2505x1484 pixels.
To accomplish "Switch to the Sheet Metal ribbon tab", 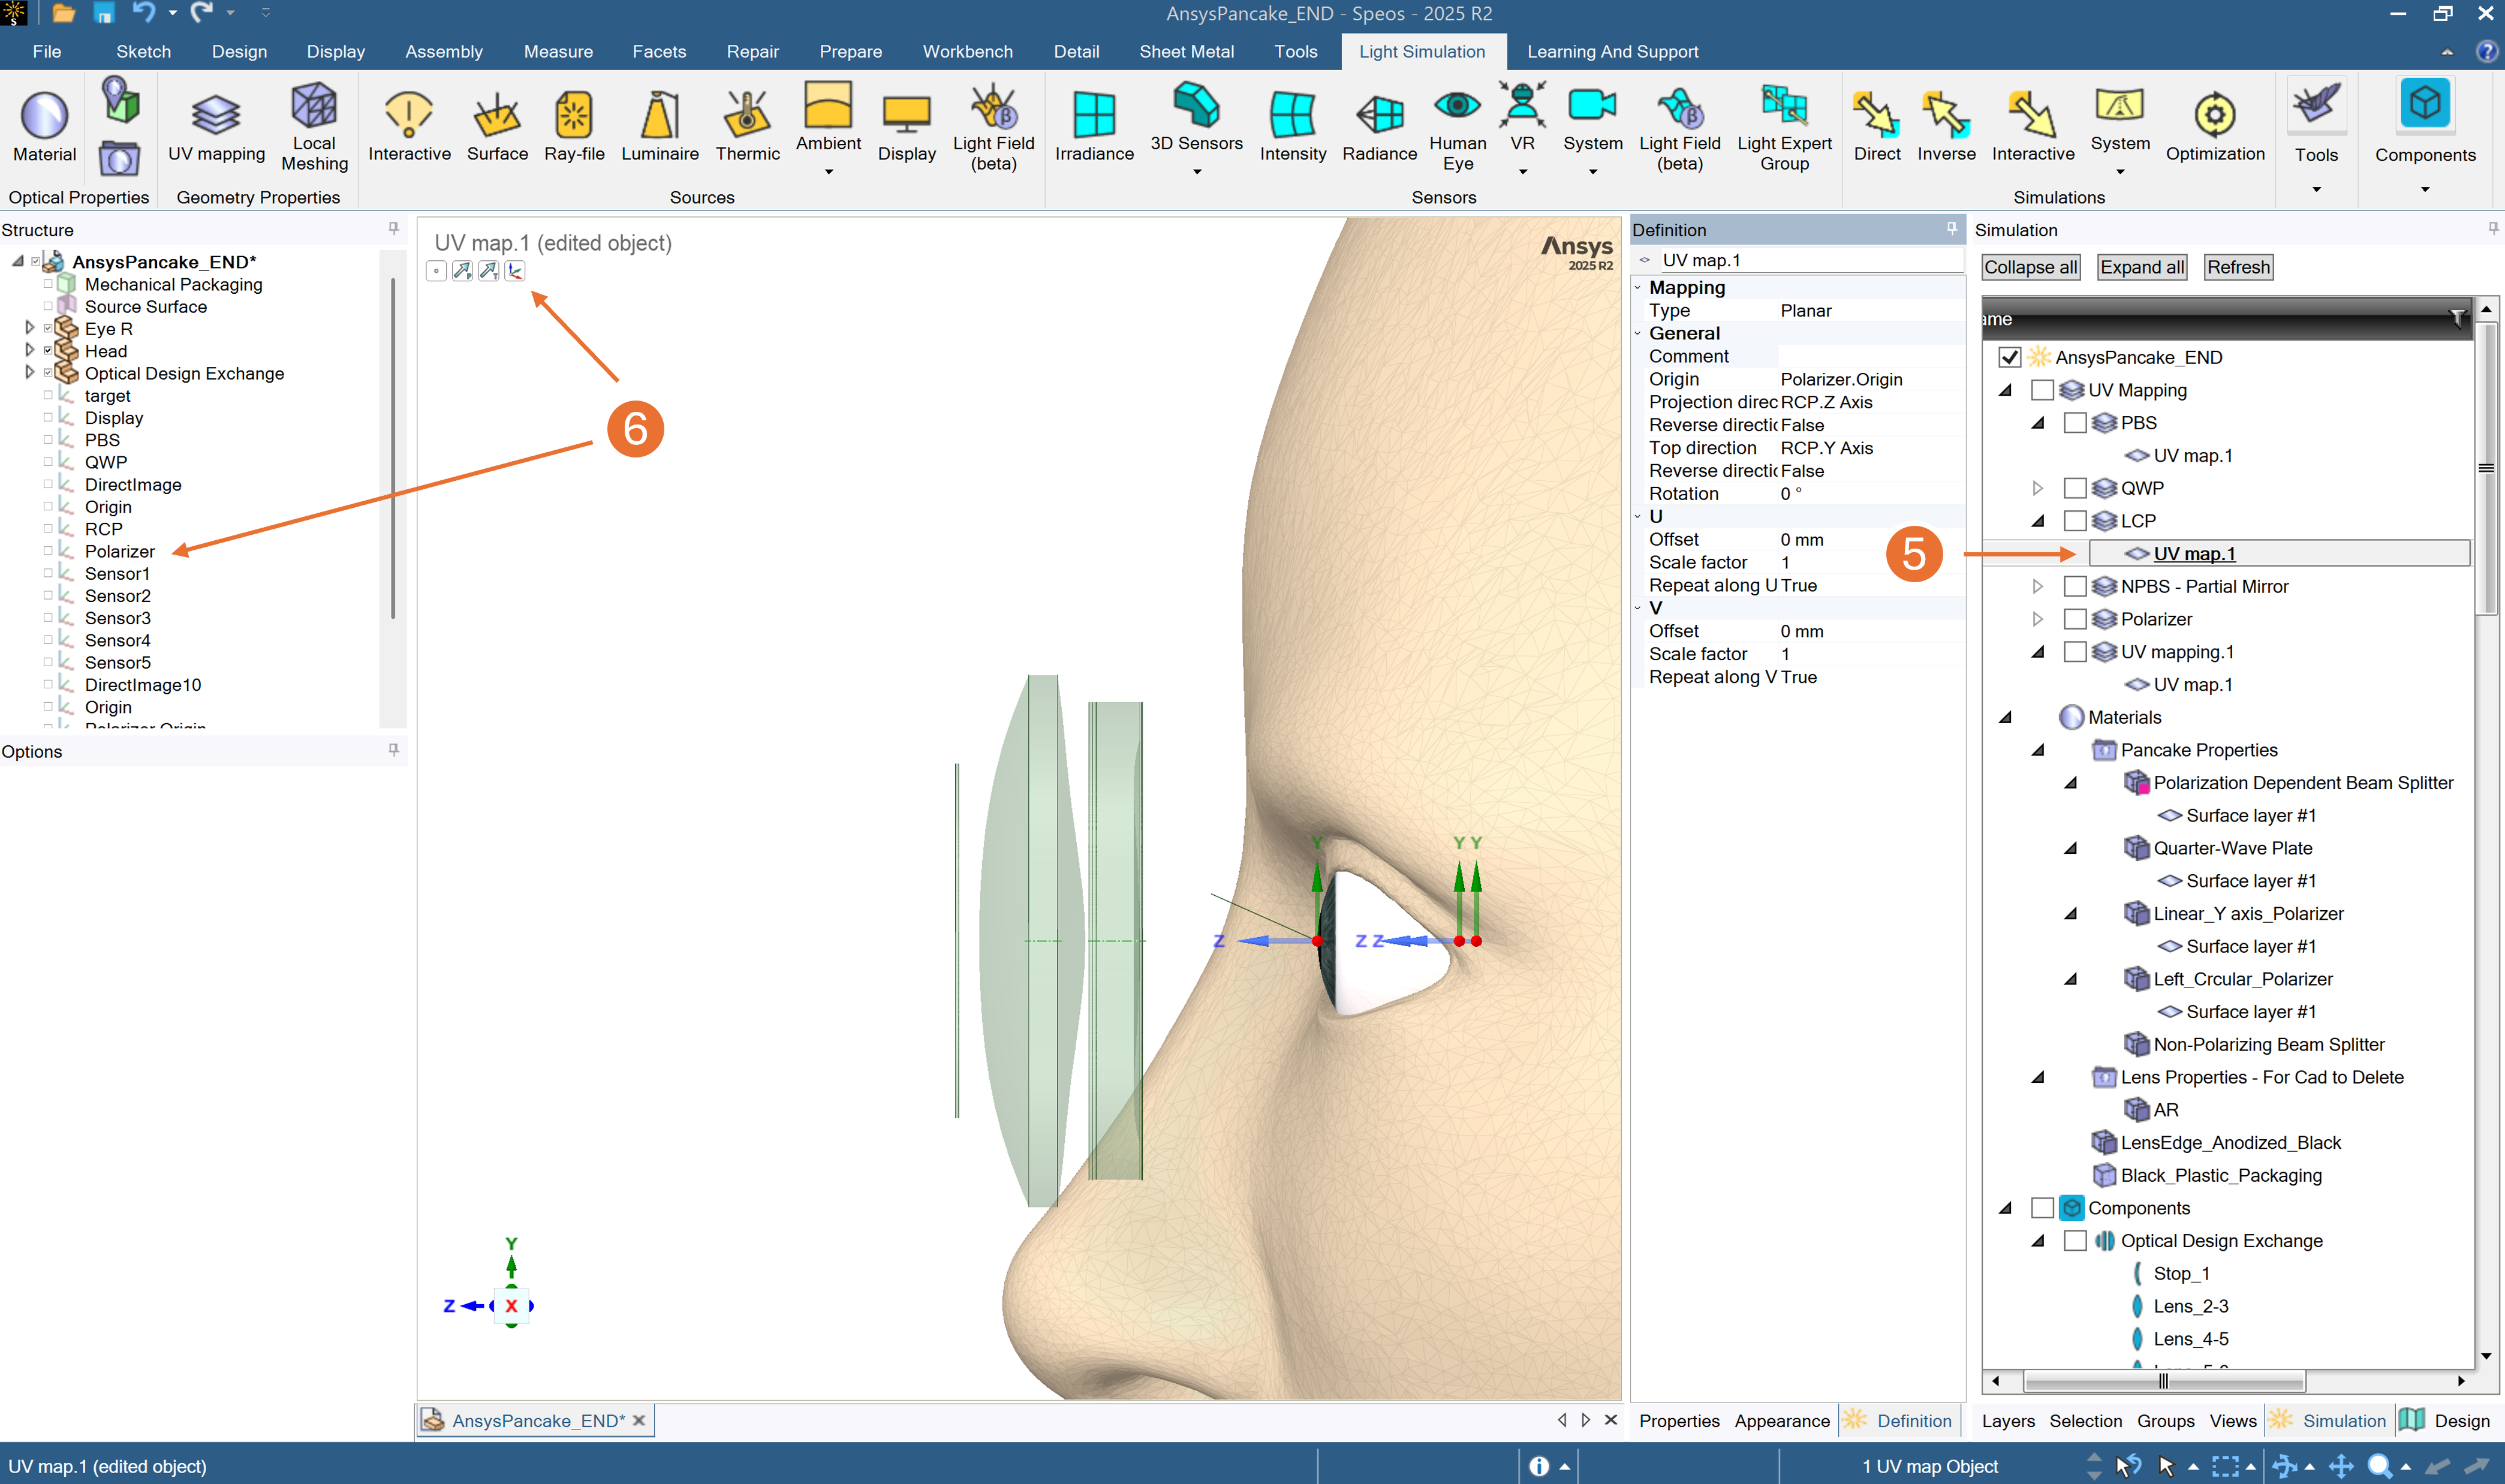I will point(1186,52).
